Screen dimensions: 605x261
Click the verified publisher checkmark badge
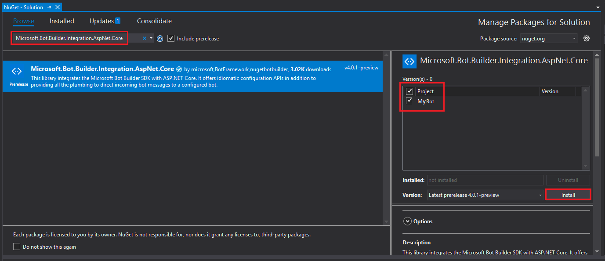(179, 69)
